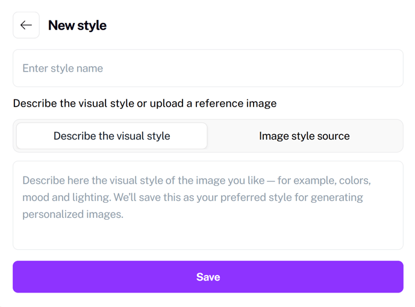Choose the image upload source option

click(304, 136)
